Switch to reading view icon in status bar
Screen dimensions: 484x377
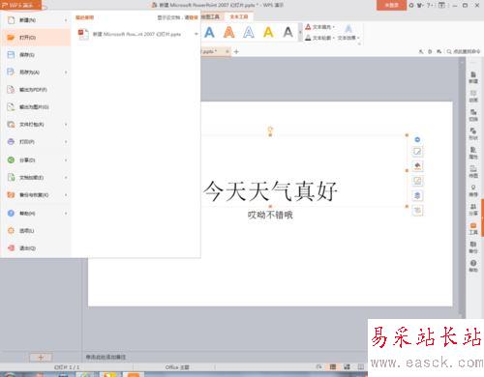(x=361, y=367)
